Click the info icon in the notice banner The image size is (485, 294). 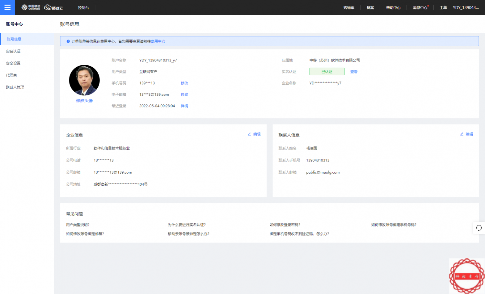[x=68, y=41]
